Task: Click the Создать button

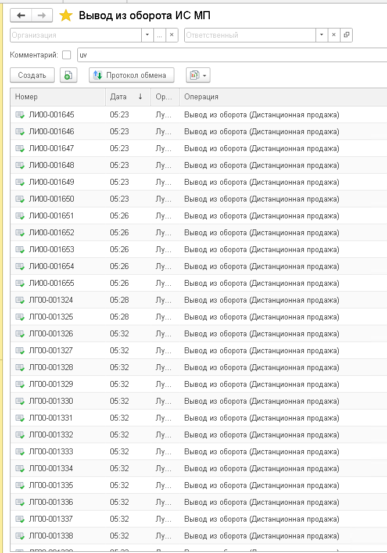Action: click(x=32, y=75)
